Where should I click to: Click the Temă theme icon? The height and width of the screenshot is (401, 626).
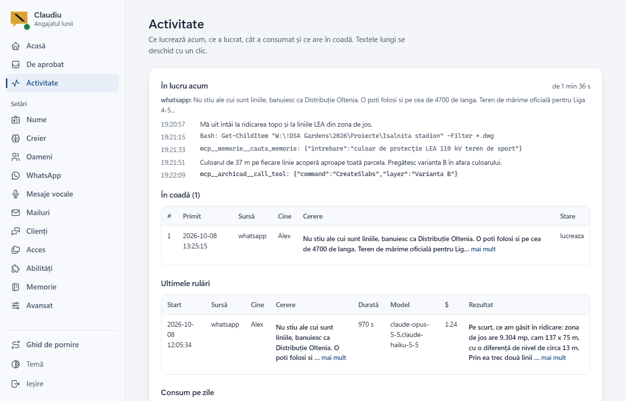16,364
